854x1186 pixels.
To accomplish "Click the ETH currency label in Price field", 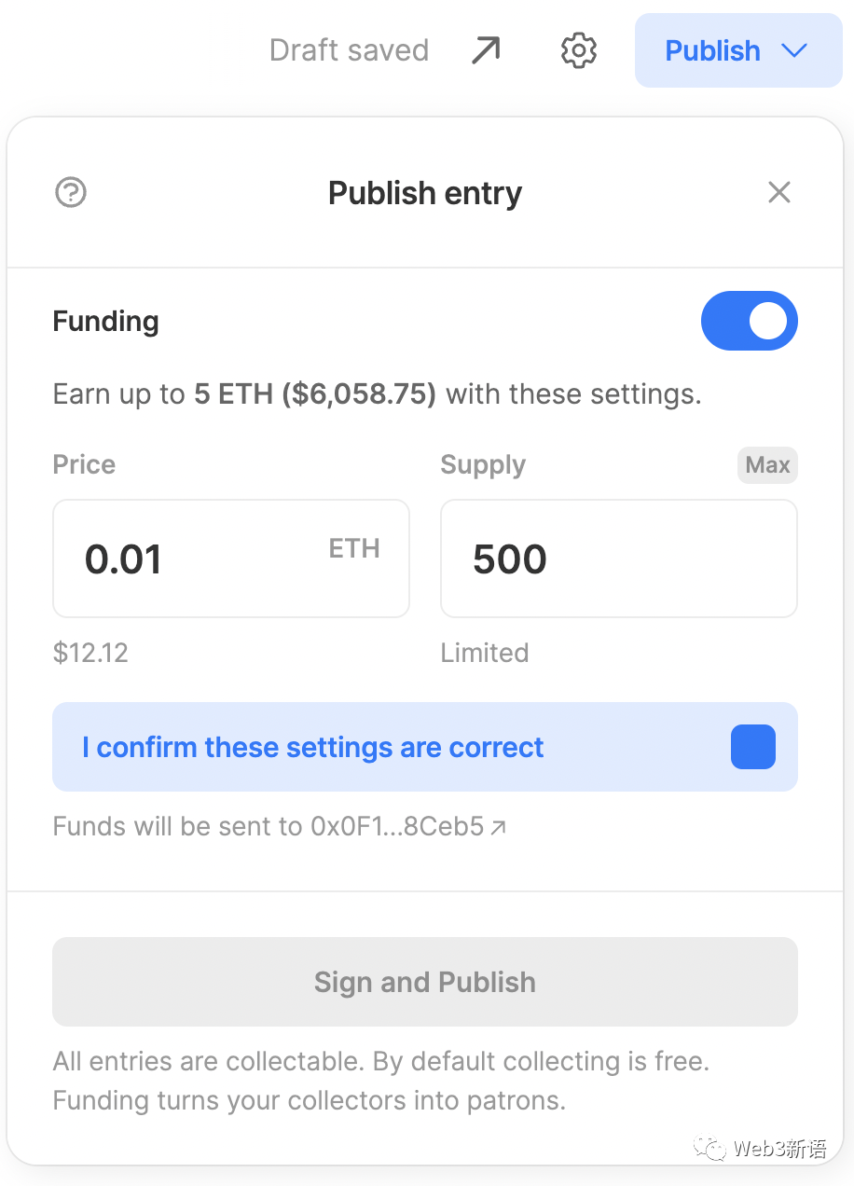I will coord(354,548).
